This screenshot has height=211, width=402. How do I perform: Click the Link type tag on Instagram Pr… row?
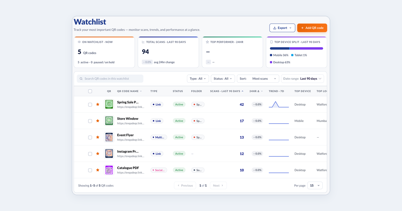157,154
